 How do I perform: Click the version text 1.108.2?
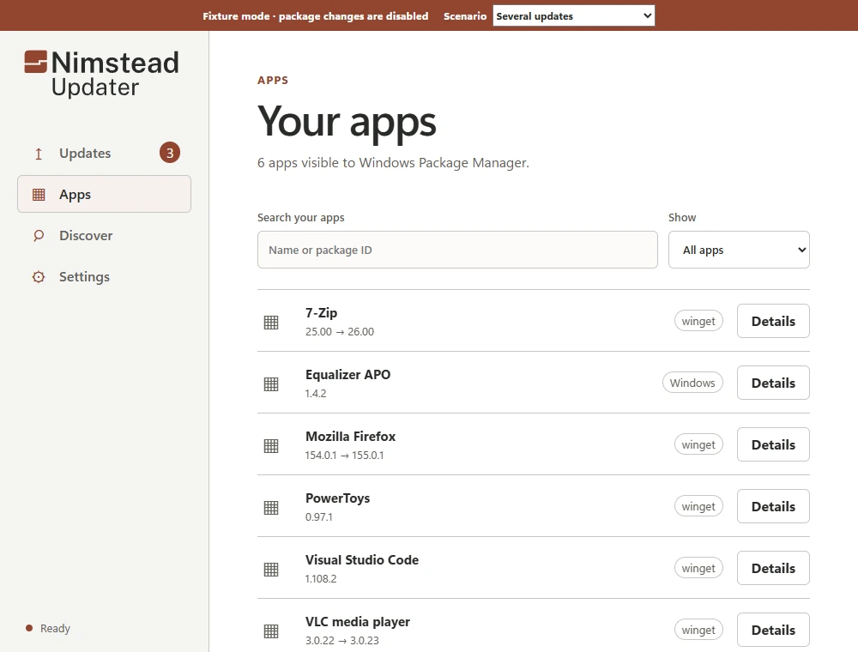[321, 579]
